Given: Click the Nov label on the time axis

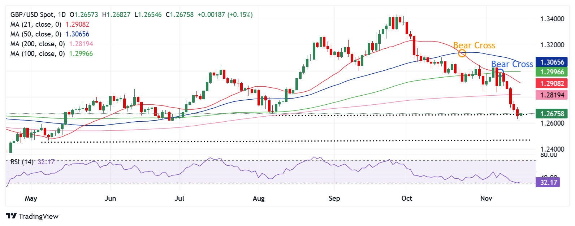Looking at the screenshot, I should (486, 198).
